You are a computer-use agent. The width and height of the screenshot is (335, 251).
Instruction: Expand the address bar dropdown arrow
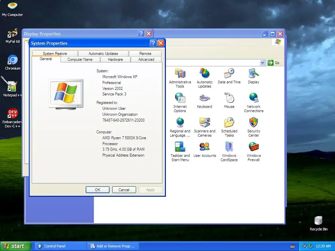pyautogui.click(x=263, y=63)
